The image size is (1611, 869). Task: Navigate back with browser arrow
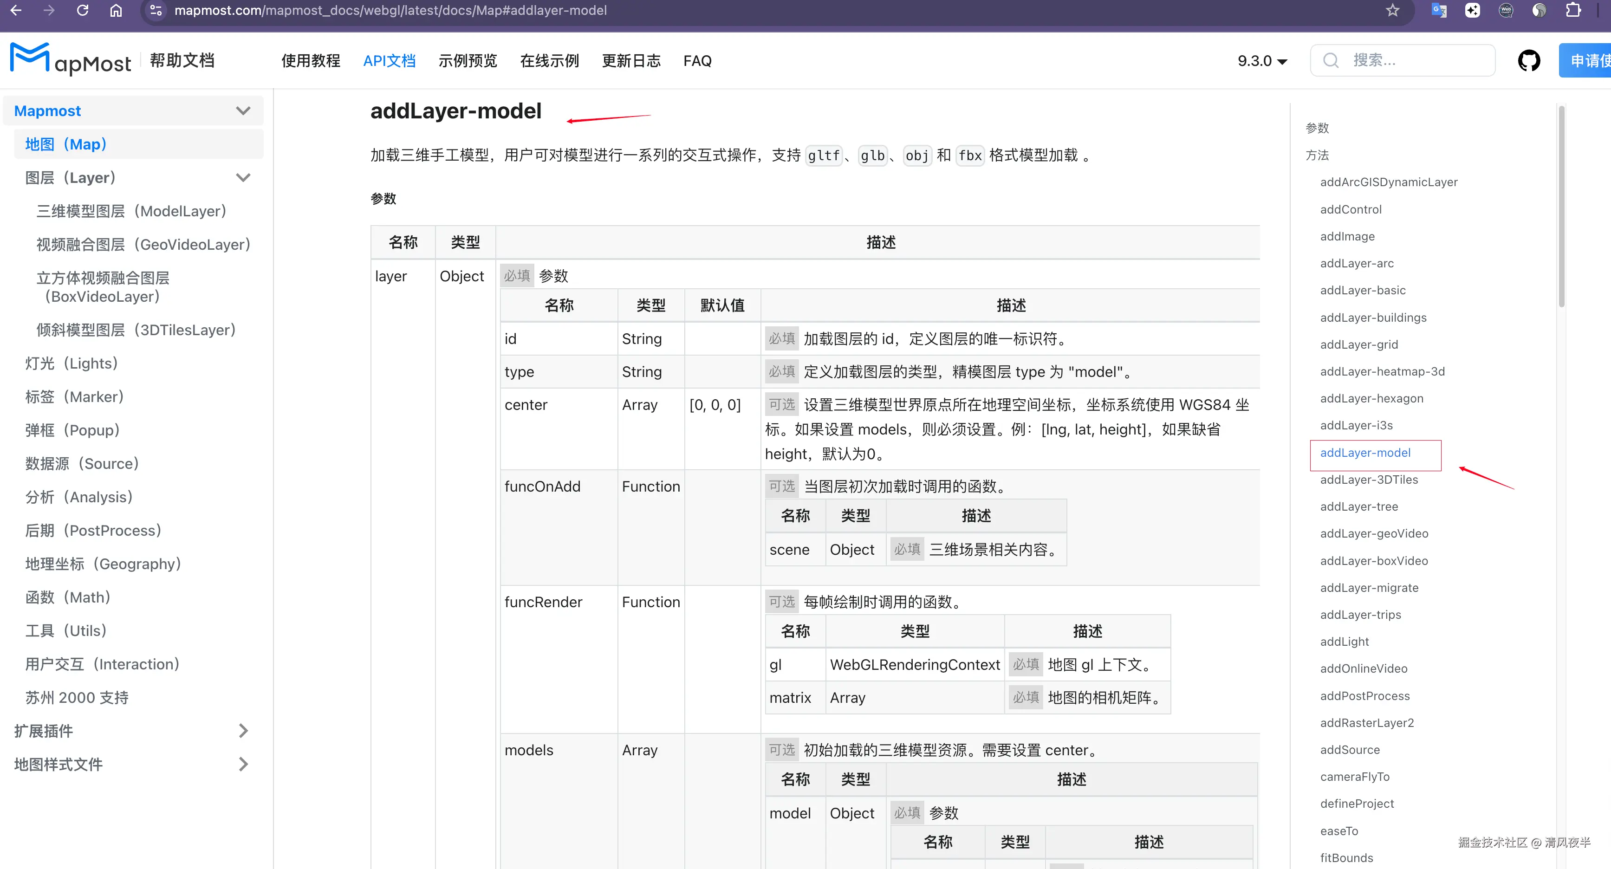click(16, 11)
